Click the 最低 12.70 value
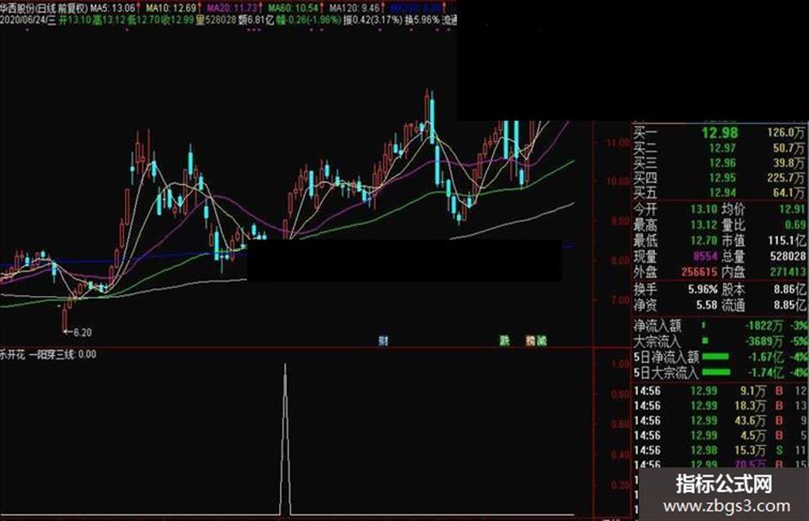Image resolution: width=809 pixels, height=521 pixels. (704, 240)
